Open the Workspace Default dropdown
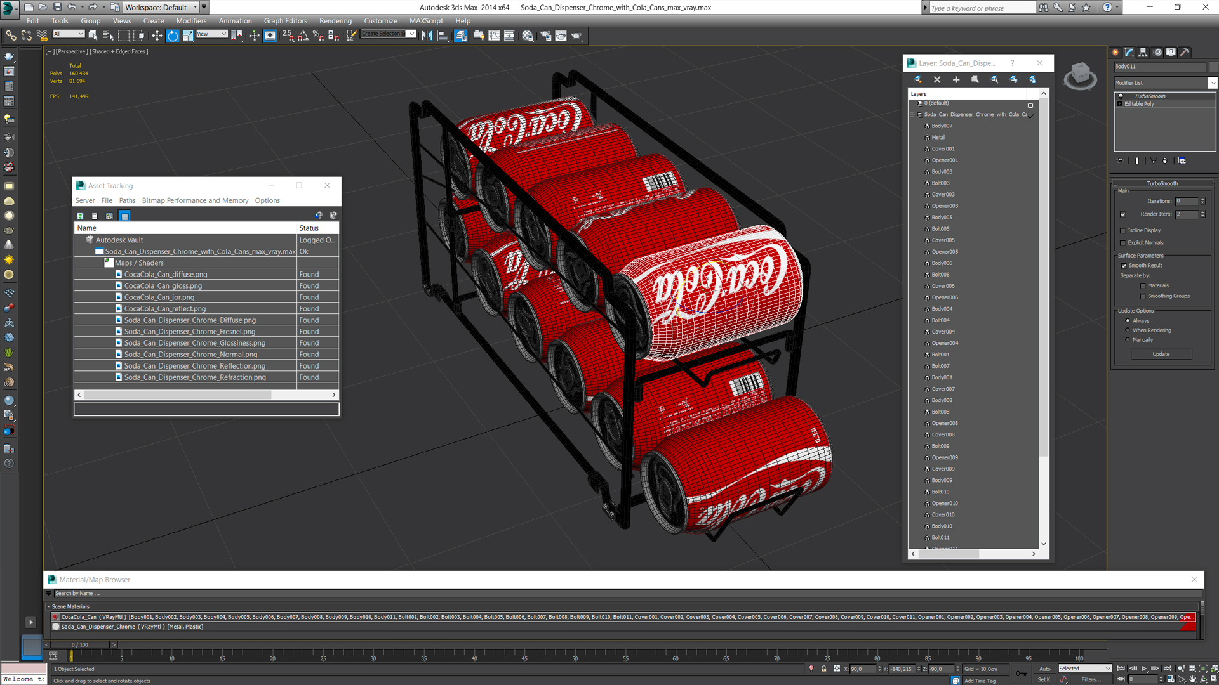1219x685 pixels. tap(161, 7)
